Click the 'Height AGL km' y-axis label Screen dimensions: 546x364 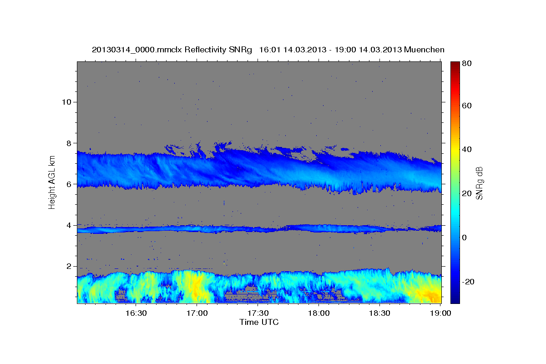(52, 182)
